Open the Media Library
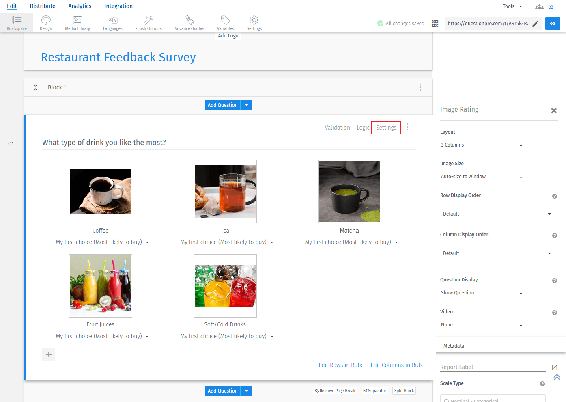Viewport: 566px width, 402px height. pyautogui.click(x=77, y=23)
